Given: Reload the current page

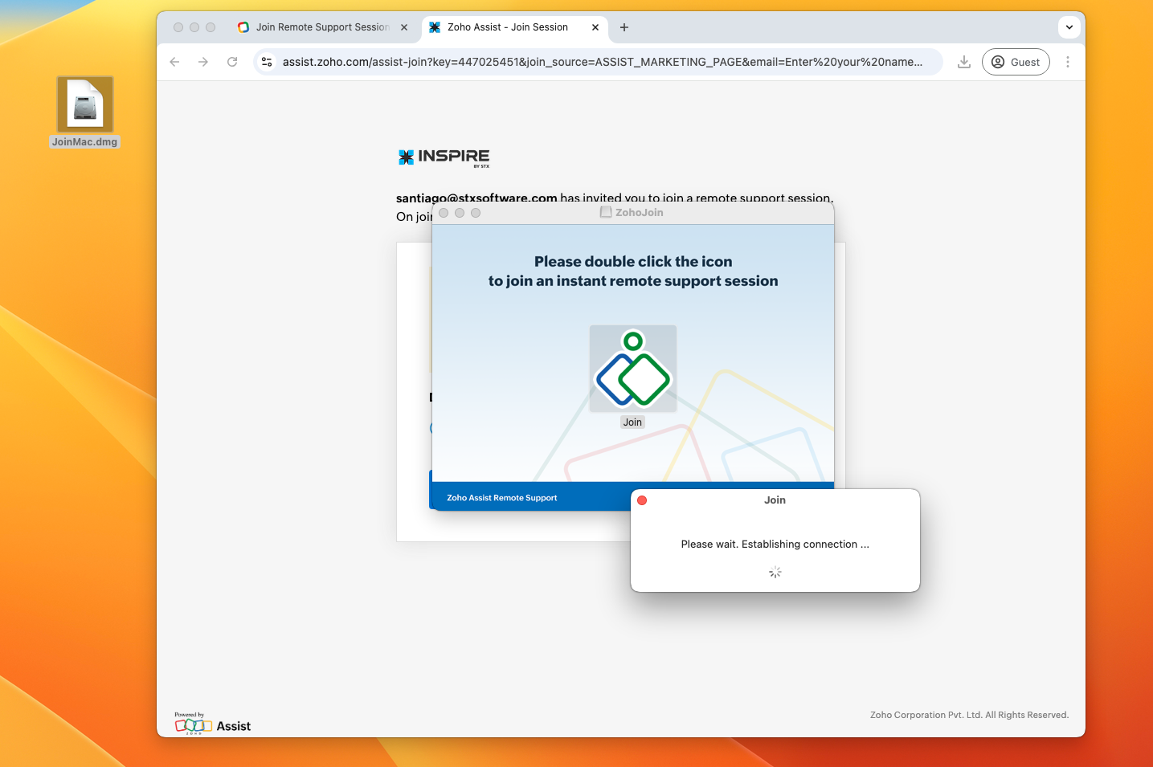Looking at the screenshot, I should coord(232,62).
